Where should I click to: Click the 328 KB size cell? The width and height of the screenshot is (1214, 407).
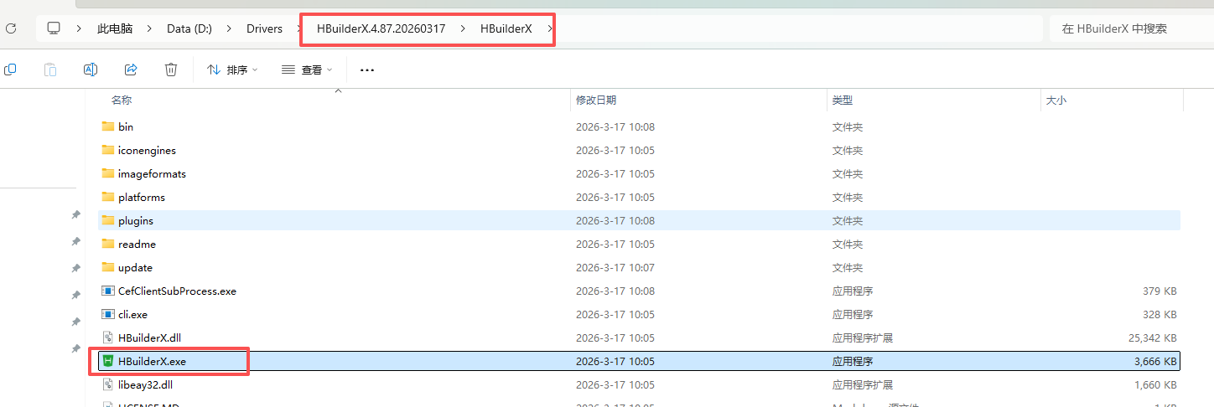click(x=1160, y=314)
